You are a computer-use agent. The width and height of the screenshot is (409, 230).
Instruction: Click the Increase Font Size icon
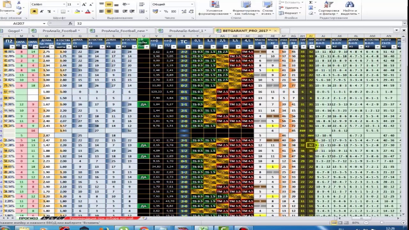(84, 4)
